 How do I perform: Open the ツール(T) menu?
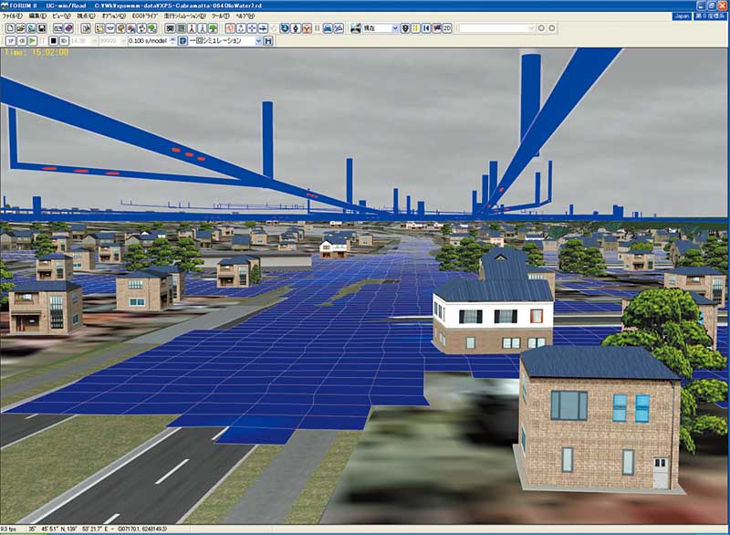pos(220,16)
